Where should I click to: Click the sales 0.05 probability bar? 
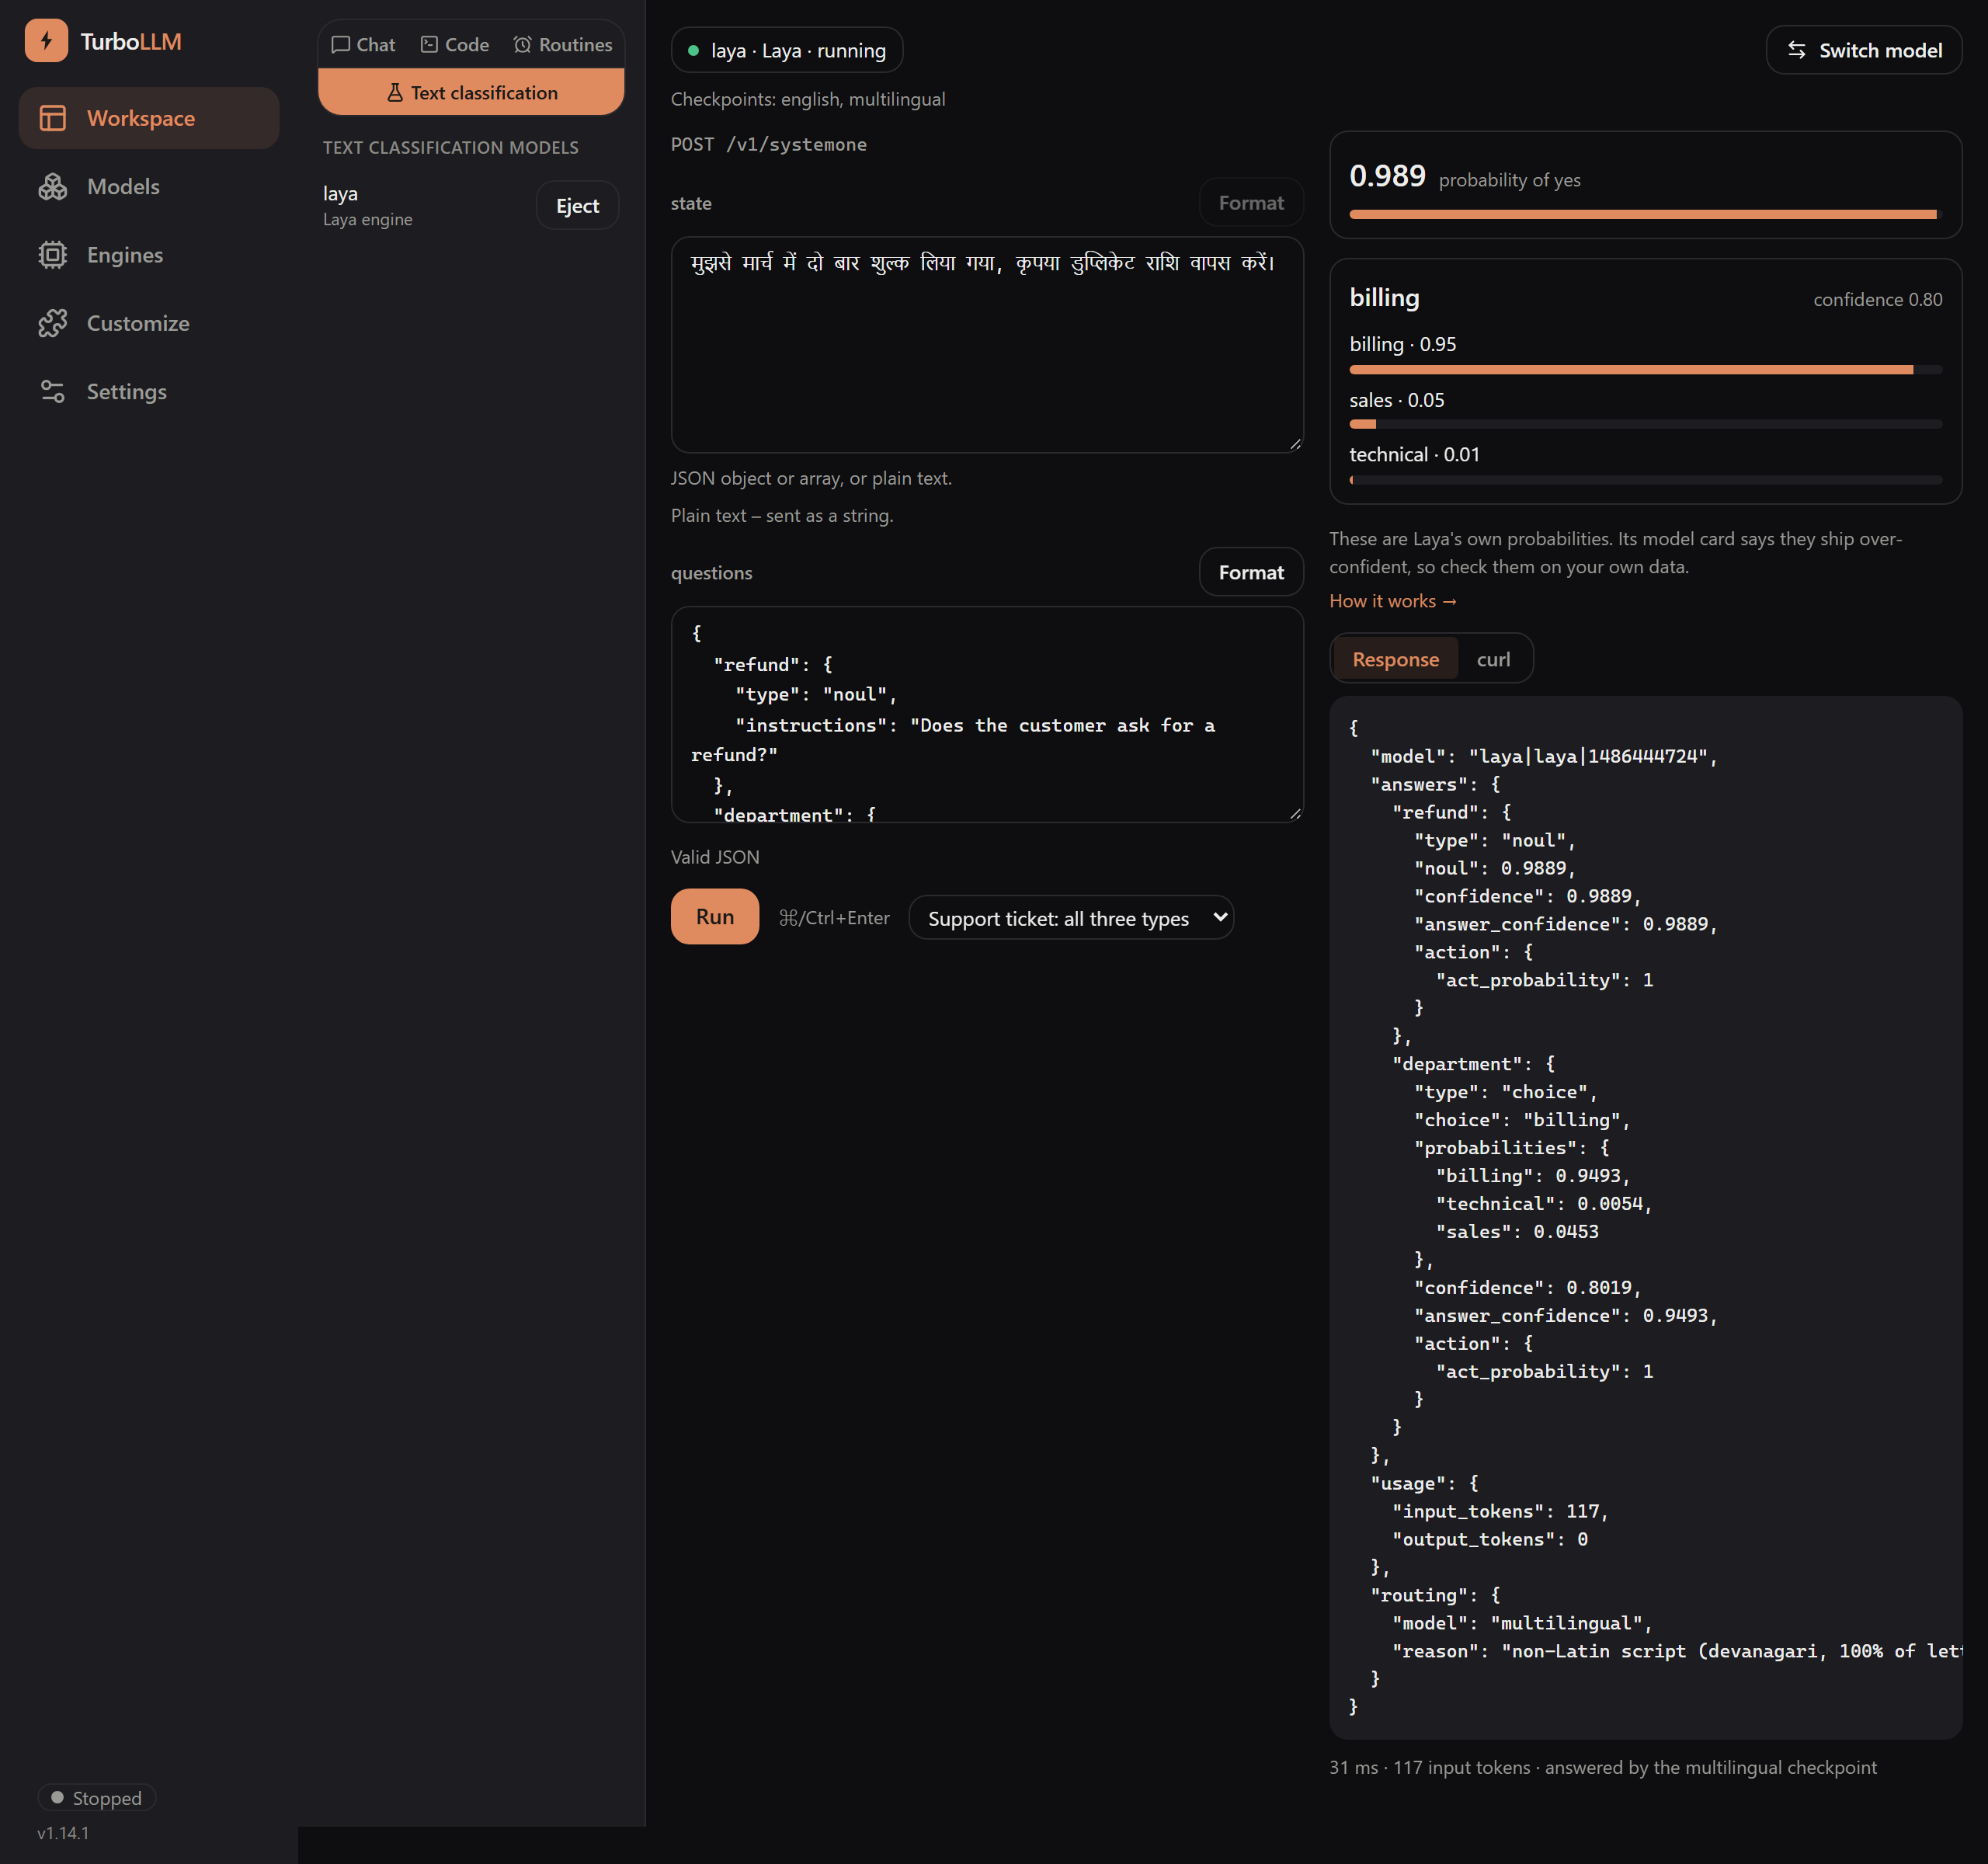coord(1645,425)
